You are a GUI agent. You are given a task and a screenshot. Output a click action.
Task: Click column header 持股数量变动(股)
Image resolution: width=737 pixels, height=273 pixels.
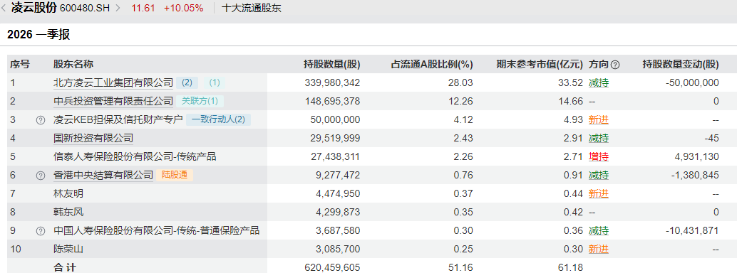681,65
